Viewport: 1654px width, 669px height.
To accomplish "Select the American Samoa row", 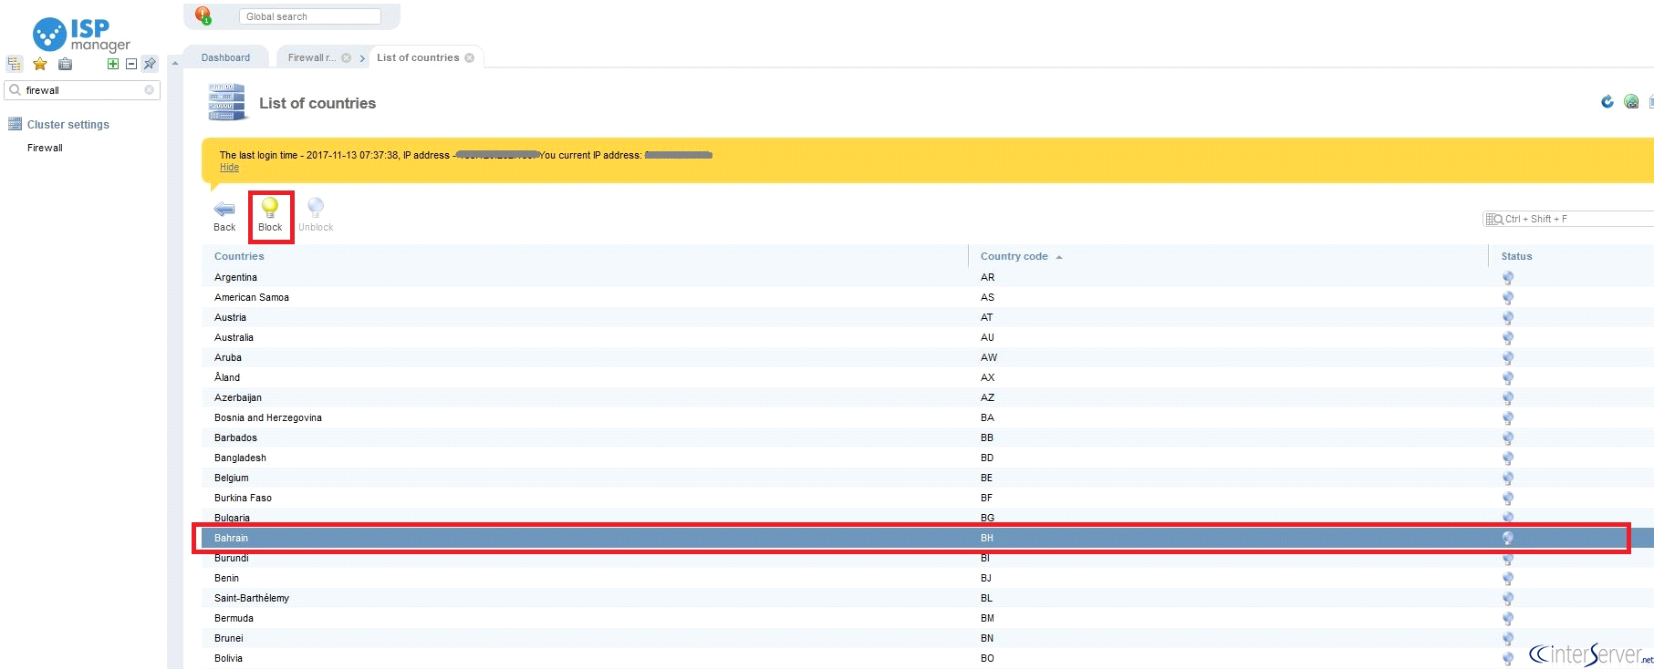I will point(928,297).
